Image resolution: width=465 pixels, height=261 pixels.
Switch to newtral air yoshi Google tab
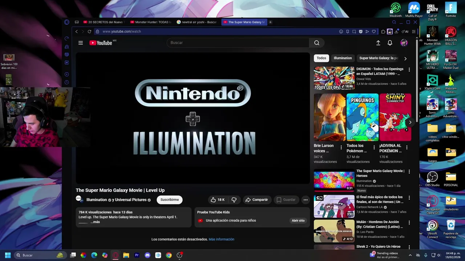click(x=197, y=22)
